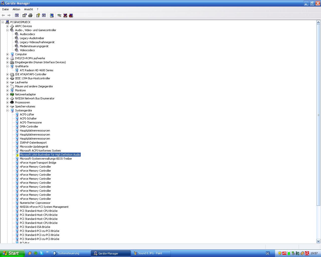Click the disc icon next to DVD/CD-ROM-Laufwerke
The image size is (321, 257).
coord(12,58)
